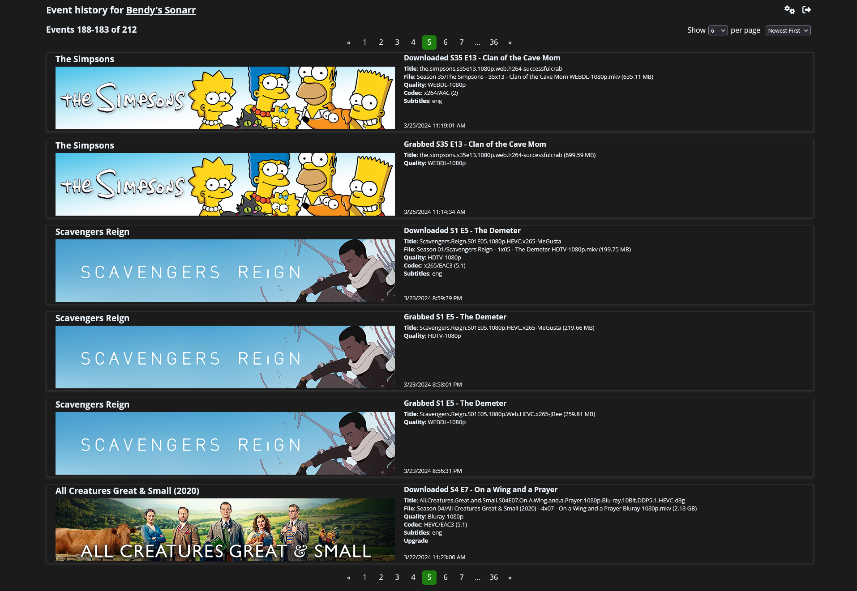
Task: Select page 7 in bottom pagination
Action: click(461, 578)
